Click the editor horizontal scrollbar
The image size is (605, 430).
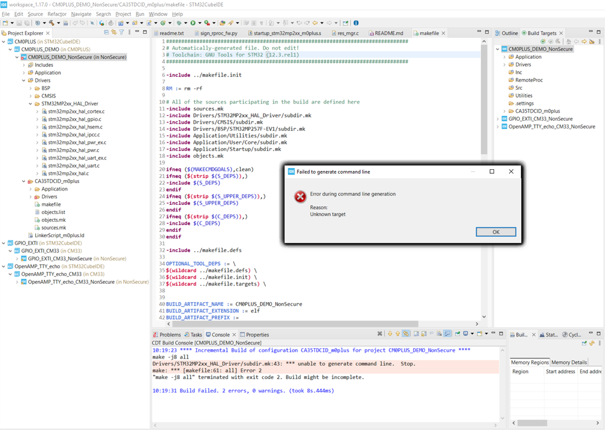(295, 324)
